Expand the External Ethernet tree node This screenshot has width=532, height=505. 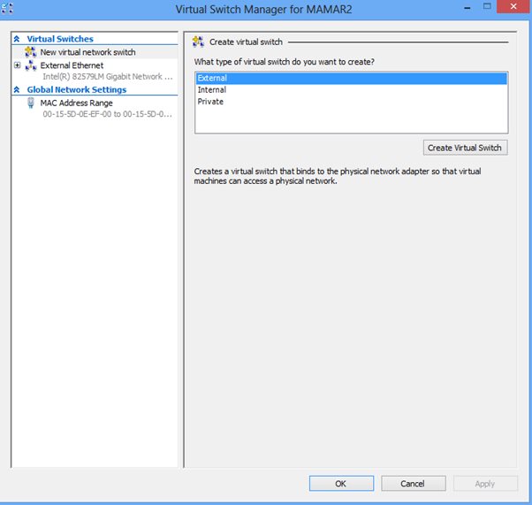[17, 65]
